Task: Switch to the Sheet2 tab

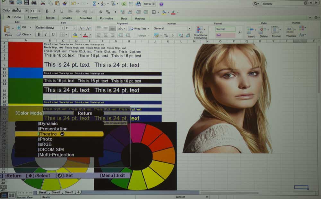Action: [x=56, y=192]
